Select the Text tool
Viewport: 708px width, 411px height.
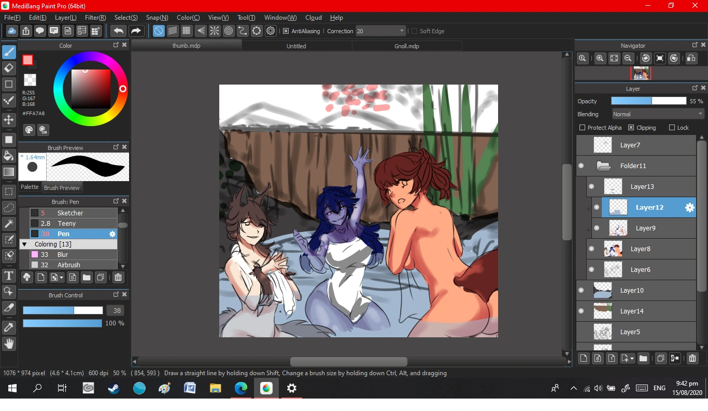coord(9,276)
